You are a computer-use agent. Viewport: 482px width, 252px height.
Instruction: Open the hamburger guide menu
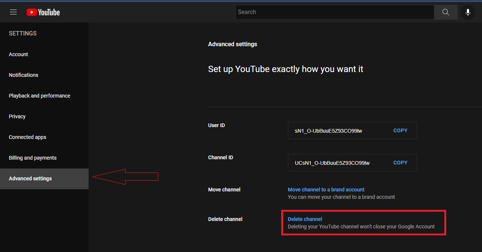tap(13, 12)
